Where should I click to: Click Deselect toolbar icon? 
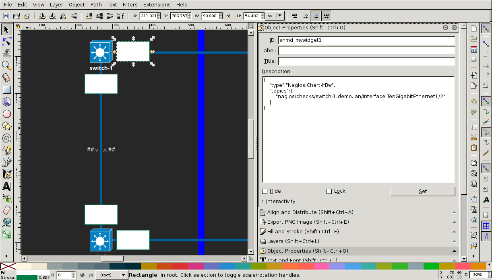click(x=27, y=16)
